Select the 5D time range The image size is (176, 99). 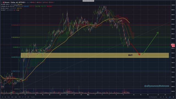(5, 97)
